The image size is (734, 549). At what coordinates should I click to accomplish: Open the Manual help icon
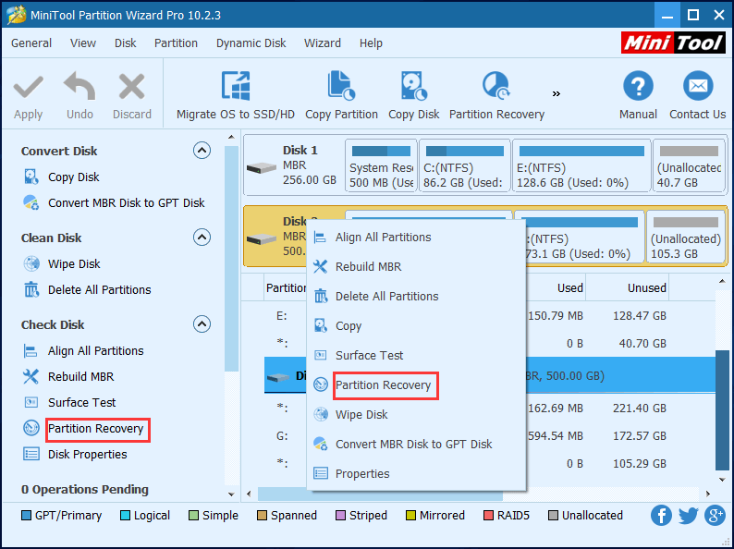(638, 86)
